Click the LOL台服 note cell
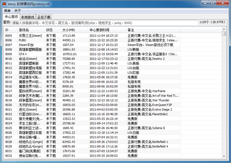Viewport: 231px width, 163px height. [133, 68]
